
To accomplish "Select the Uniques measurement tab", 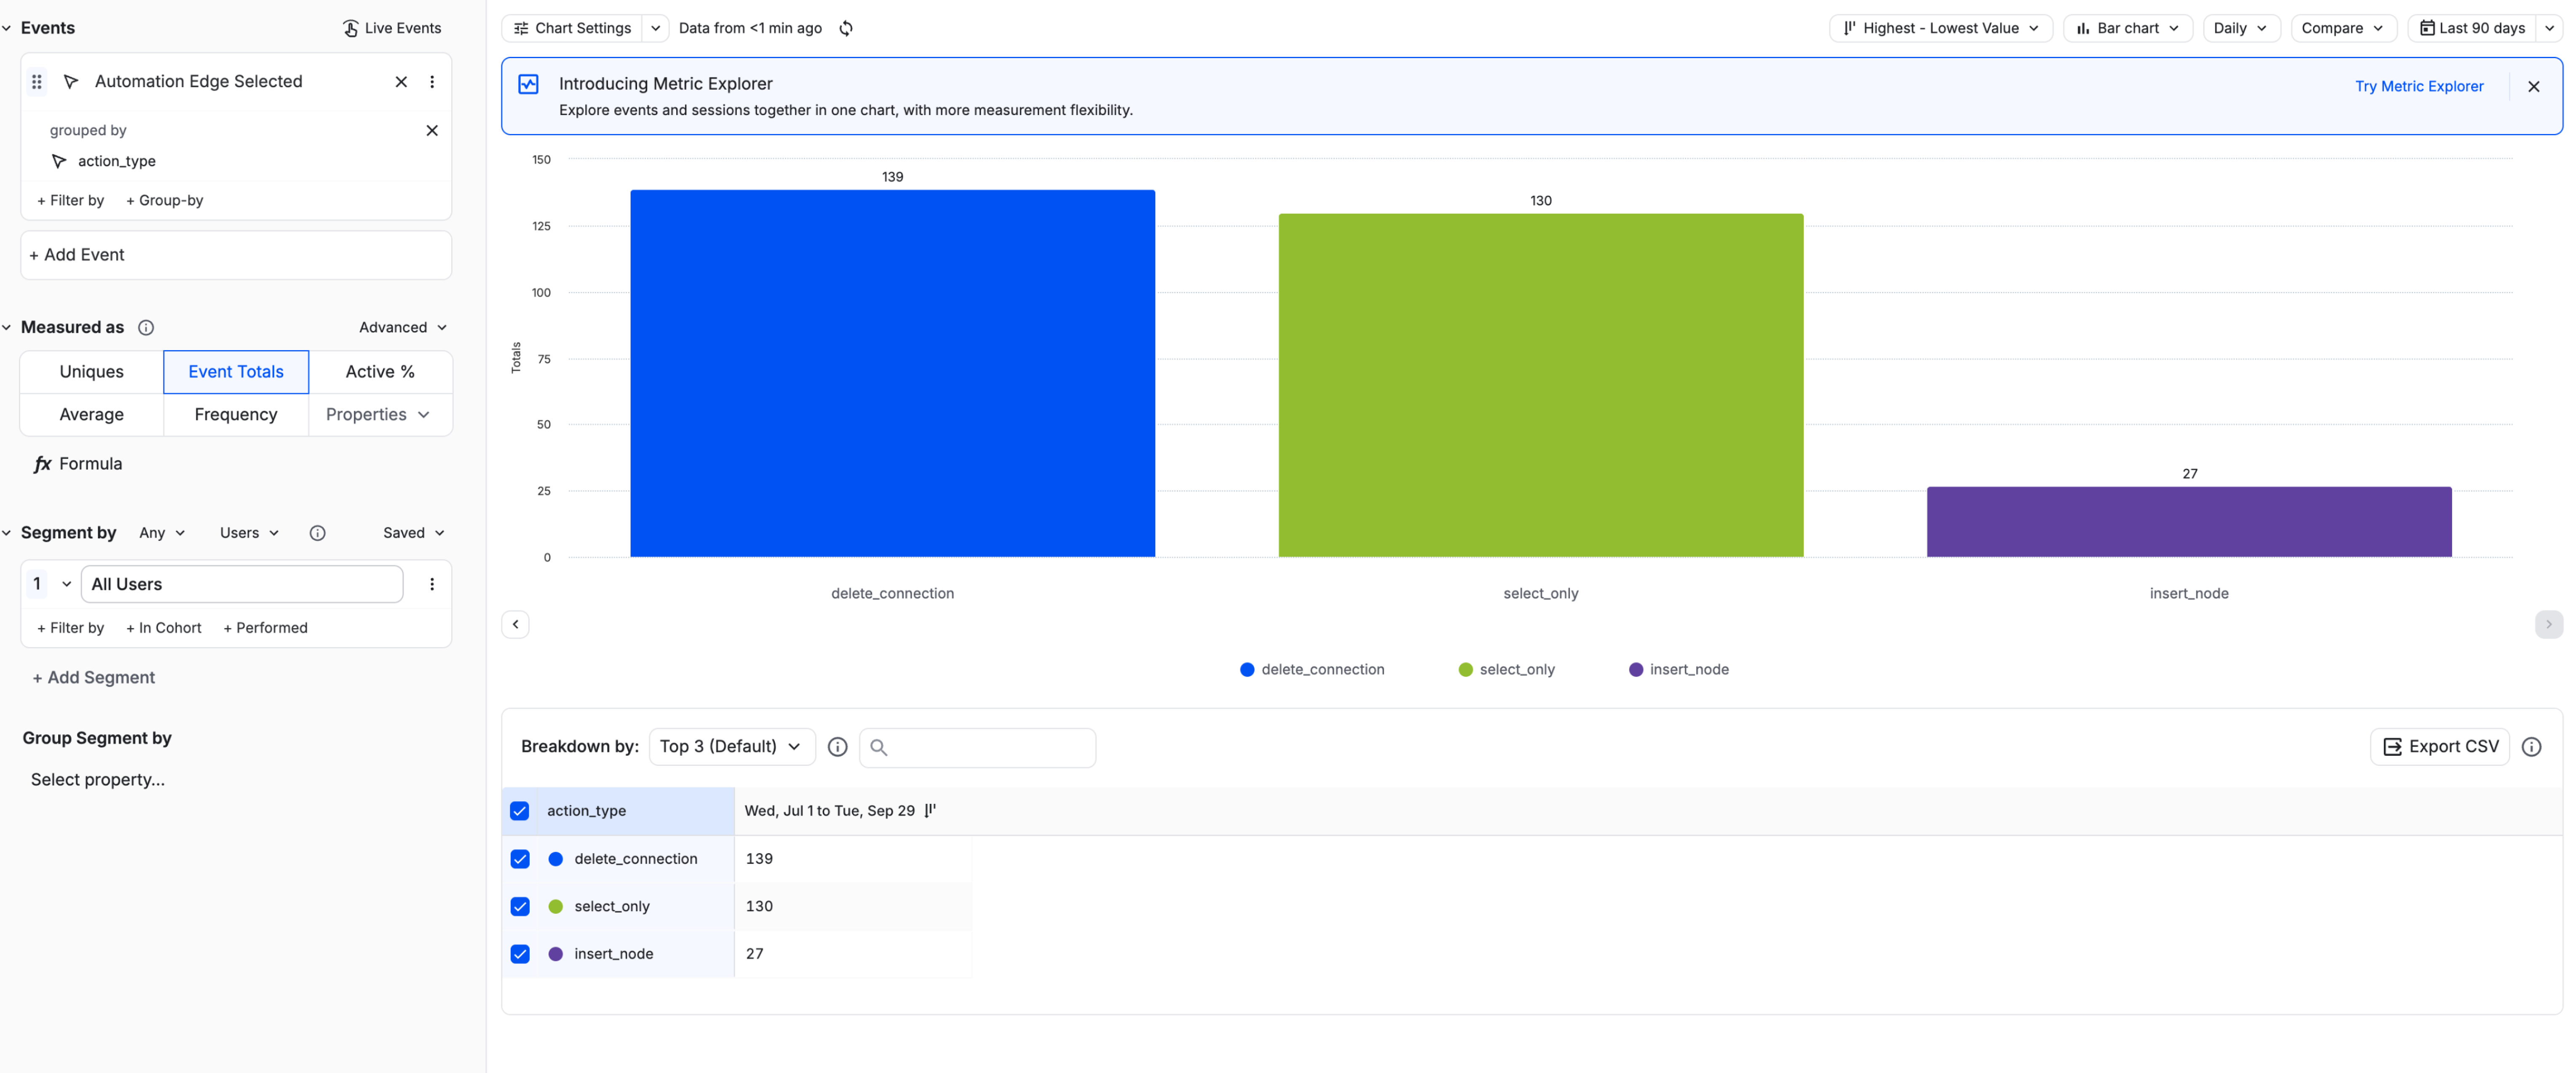I will 91,372.
